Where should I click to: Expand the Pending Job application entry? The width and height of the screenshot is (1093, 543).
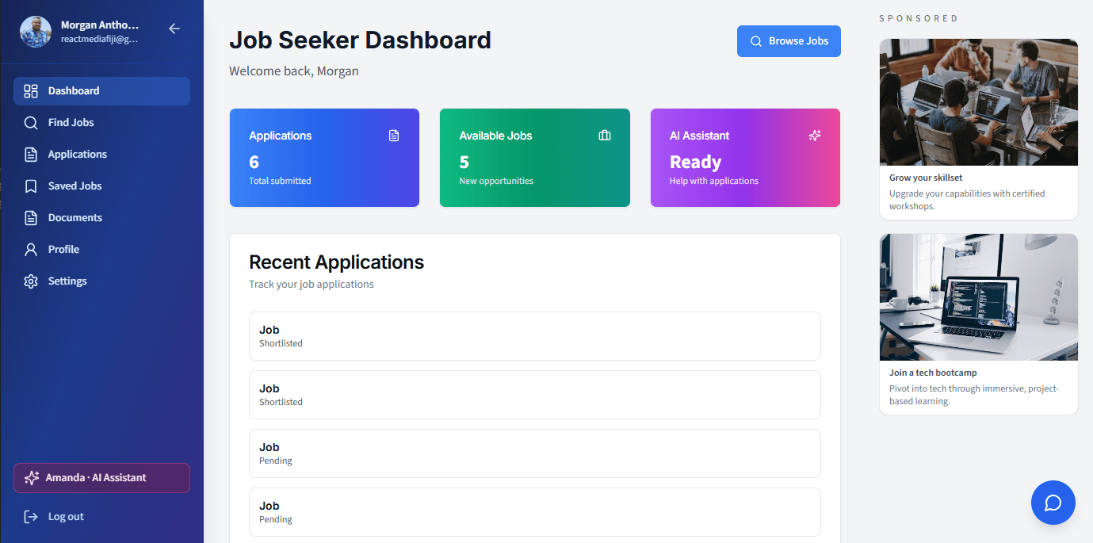pos(534,453)
